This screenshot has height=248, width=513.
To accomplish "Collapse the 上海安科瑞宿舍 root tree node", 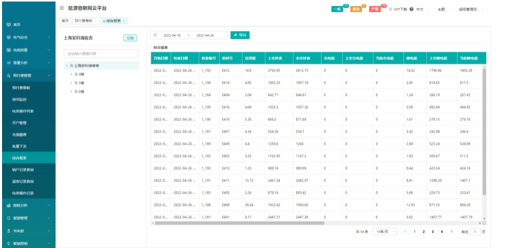I will point(67,66).
